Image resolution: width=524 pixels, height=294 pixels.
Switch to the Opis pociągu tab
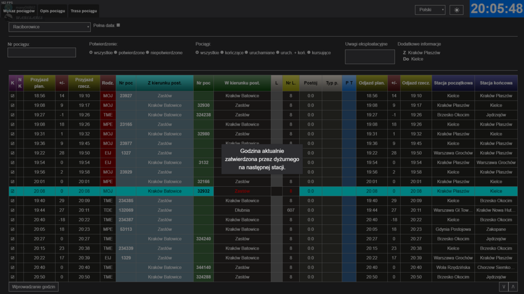pos(52,11)
